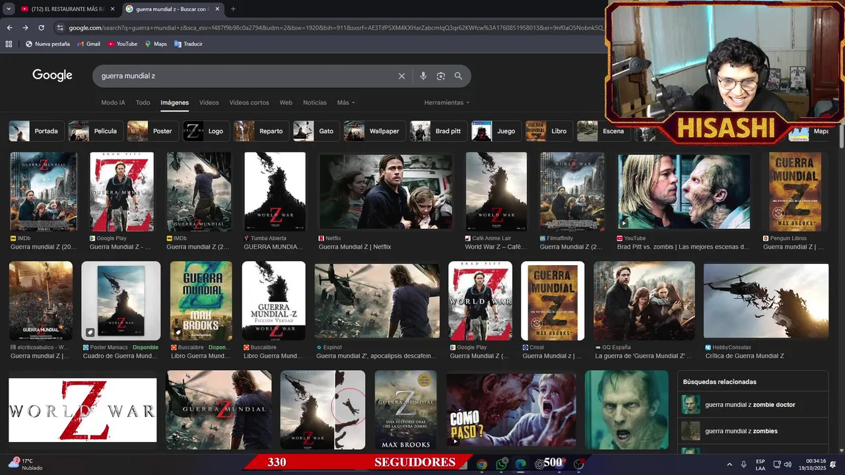Click the taskbar microphone icon
The height and width of the screenshot is (475, 845).
[743, 464]
